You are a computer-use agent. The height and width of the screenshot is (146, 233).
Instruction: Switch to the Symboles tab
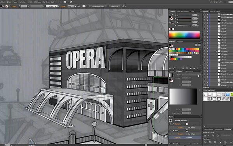tap(179, 41)
